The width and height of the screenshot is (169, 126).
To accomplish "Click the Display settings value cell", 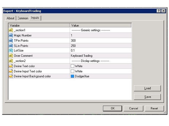I will [x=101, y=61].
